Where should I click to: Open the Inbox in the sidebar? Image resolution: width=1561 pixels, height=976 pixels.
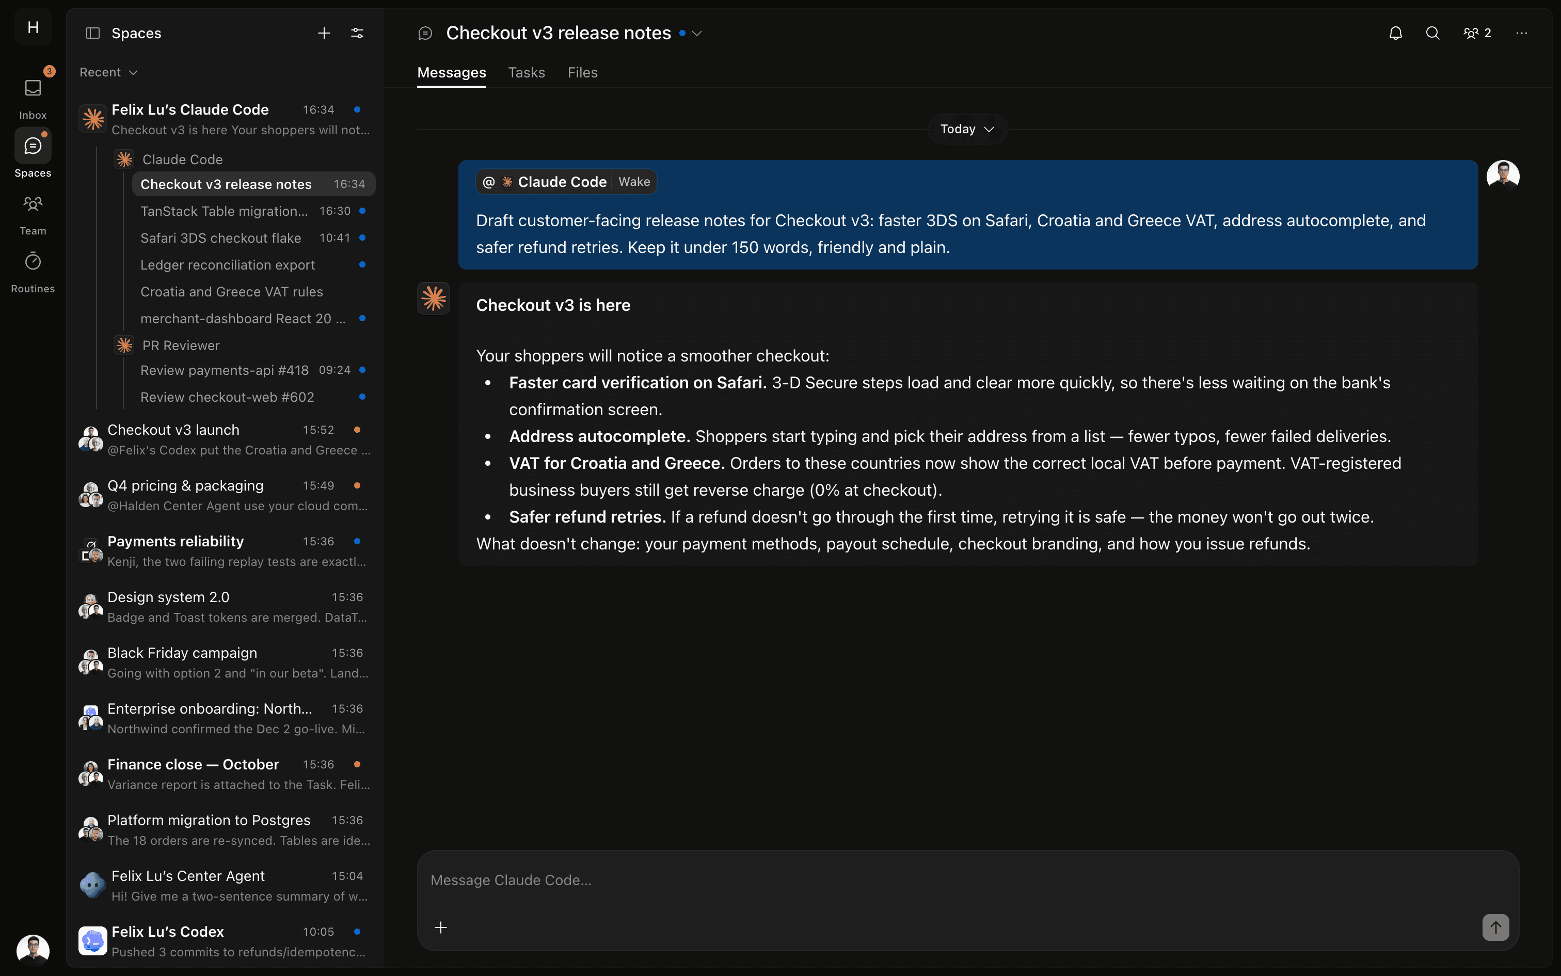point(33,97)
